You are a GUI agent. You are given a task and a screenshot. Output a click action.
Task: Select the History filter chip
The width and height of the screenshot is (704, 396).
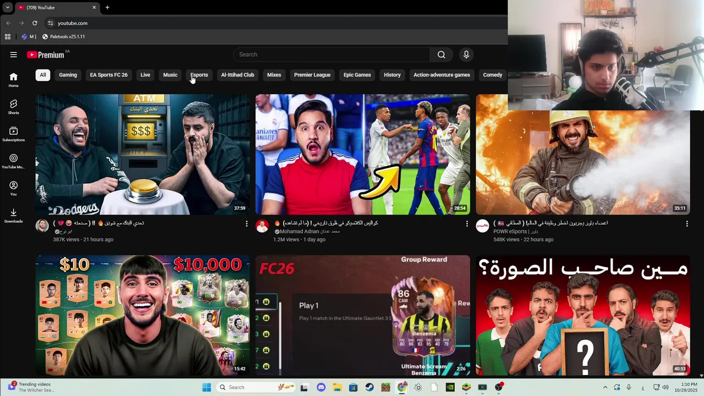coord(392,75)
